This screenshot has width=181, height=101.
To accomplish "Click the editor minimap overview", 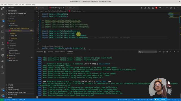I will pos(174,15).
